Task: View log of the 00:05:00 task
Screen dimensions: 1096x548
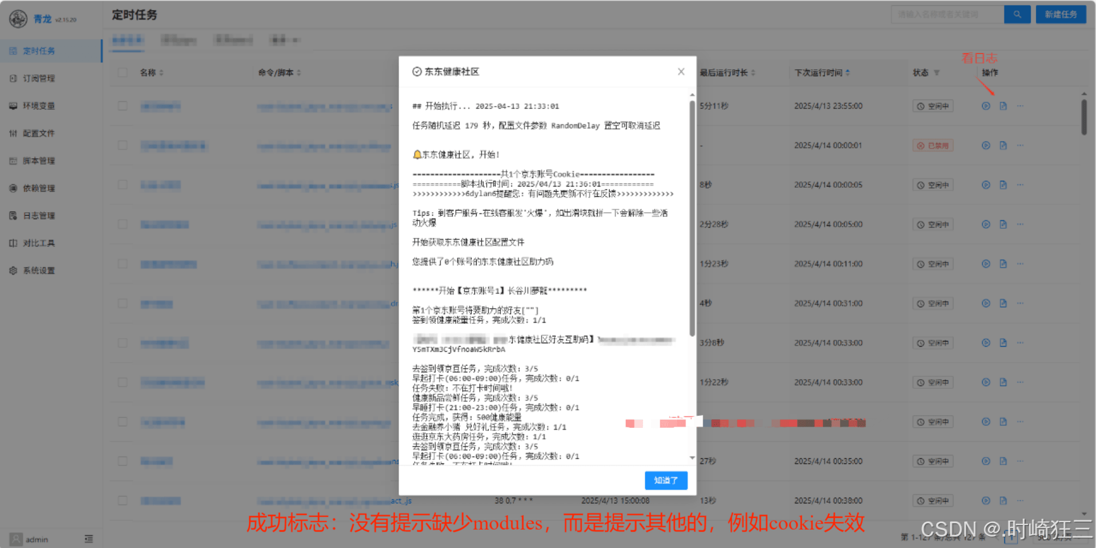Action: pyautogui.click(x=1003, y=224)
